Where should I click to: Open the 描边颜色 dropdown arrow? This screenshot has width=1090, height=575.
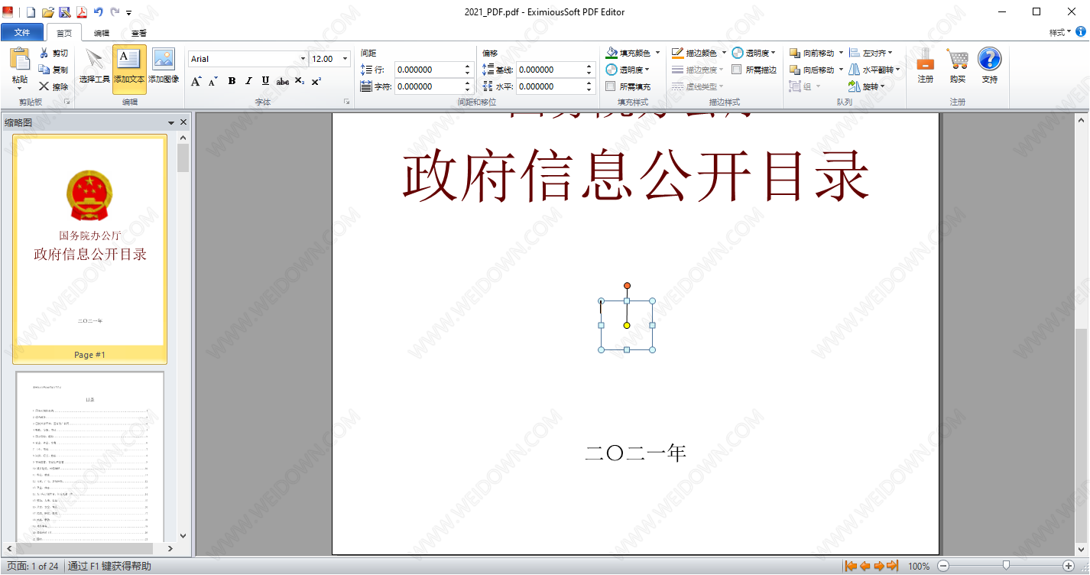click(x=725, y=53)
